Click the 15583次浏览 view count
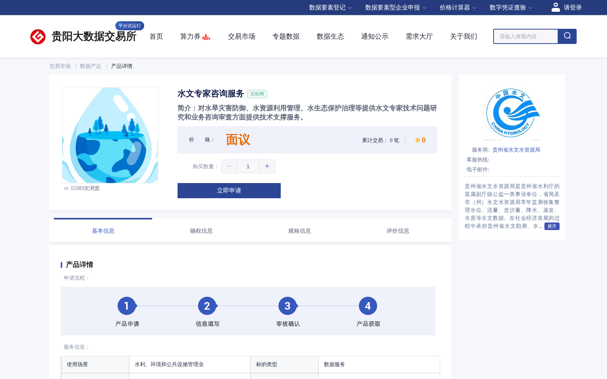The width and height of the screenshot is (607, 379). 85,188
